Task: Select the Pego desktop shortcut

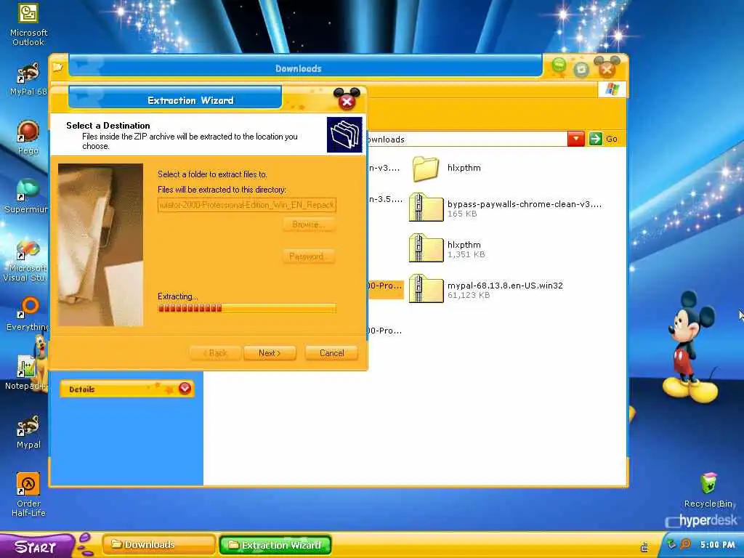Action: (x=28, y=137)
